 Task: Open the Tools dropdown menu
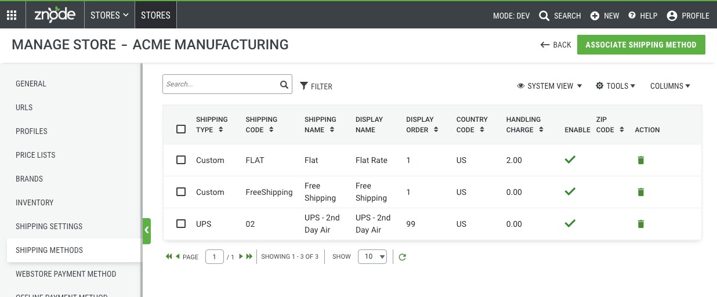coord(615,86)
